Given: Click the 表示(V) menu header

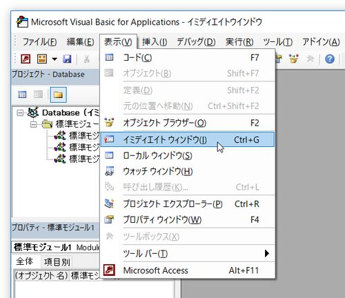Looking at the screenshot, I should point(118,42).
